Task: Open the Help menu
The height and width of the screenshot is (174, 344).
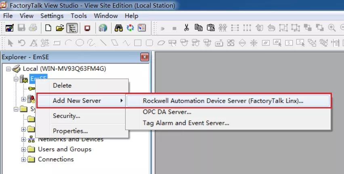Action: tap(131, 16)
